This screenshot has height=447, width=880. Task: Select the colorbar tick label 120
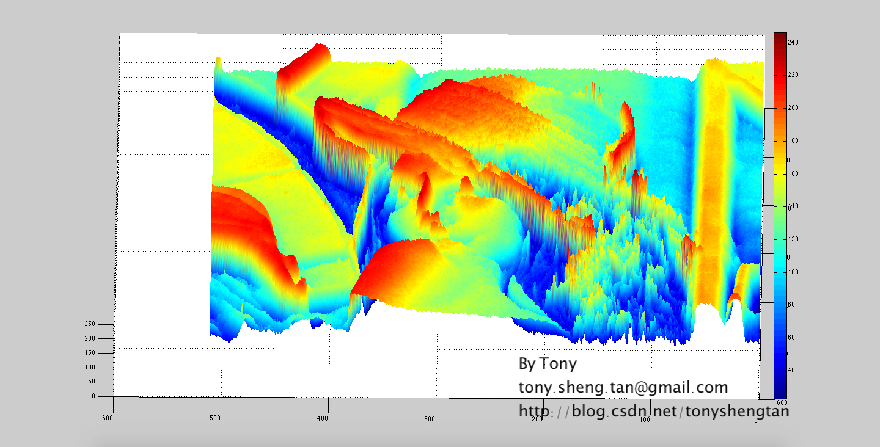(x=794, y=239)
